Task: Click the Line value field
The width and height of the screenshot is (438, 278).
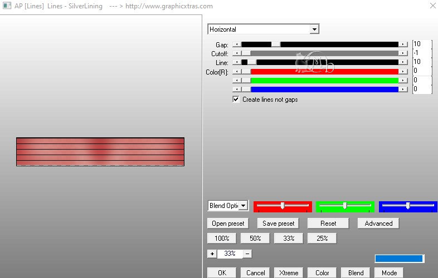Action: pos(422,62)
